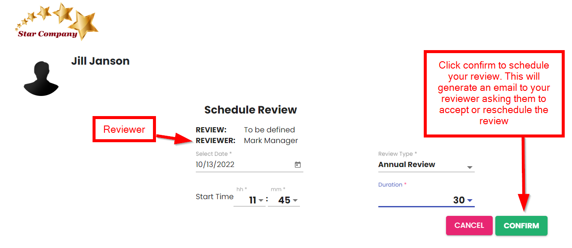The image size is (572, 248).
Task: Click the red confirm instructions callout
Action: coord(494,93)
